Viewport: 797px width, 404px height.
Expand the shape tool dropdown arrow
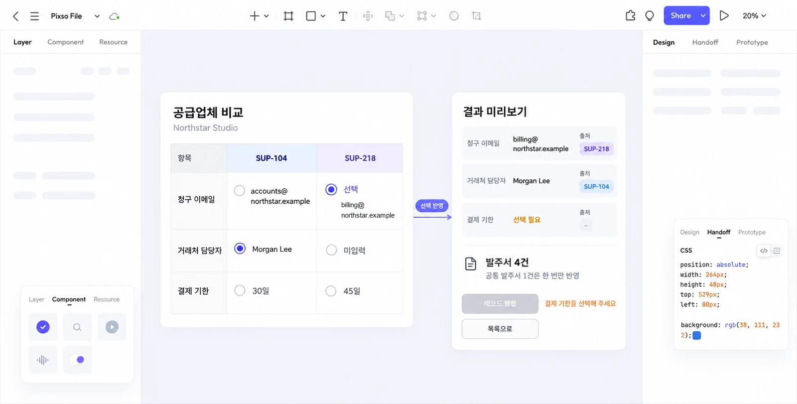323,16
